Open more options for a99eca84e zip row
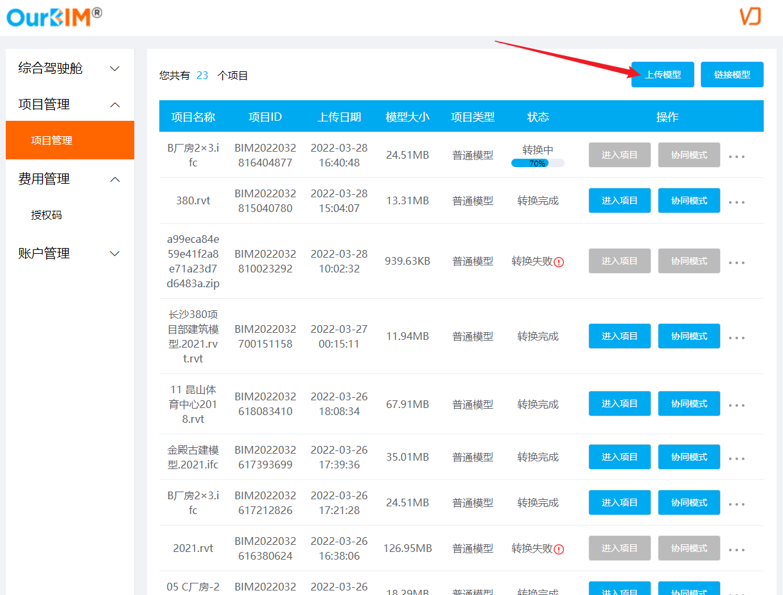The width and height of the screenshot is (783, 595). tap(737, 262)
